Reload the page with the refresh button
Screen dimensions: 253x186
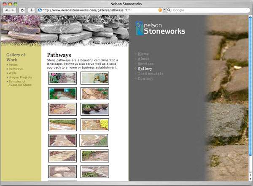click(x=22, y=10)
